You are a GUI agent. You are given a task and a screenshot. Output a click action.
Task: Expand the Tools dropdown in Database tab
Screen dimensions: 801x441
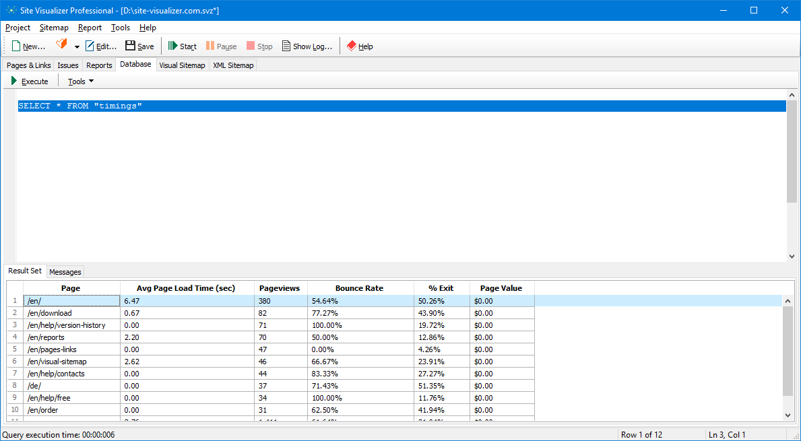point(81,81)
